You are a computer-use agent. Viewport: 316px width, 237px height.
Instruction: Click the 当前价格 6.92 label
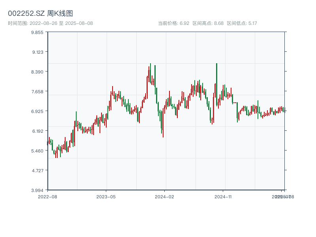[x=173, y=23]
